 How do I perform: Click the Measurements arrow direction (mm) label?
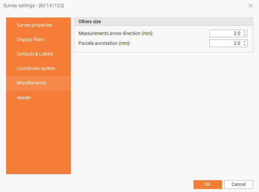tap(116, 33)
